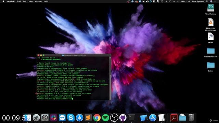The width and height of the screenshot is (219, 123).
Task: Click the Terminal window title bar
Action: pos(74,55)
